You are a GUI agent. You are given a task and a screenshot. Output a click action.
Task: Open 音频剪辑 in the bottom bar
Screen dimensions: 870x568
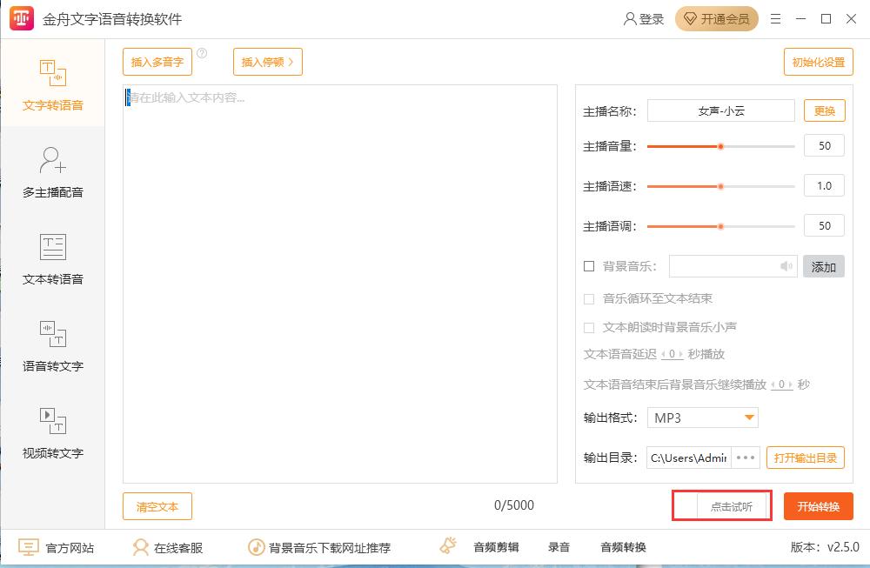click(495, 547)
